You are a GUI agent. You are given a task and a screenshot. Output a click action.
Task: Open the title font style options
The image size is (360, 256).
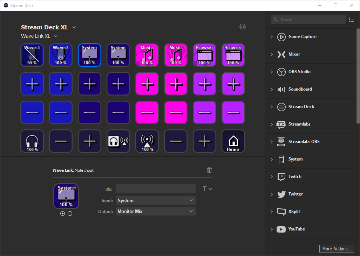point(207,189)
